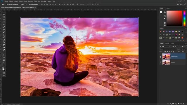Select the Rectangular Marquee tool

pyautogui.click(x=4, y=17)
